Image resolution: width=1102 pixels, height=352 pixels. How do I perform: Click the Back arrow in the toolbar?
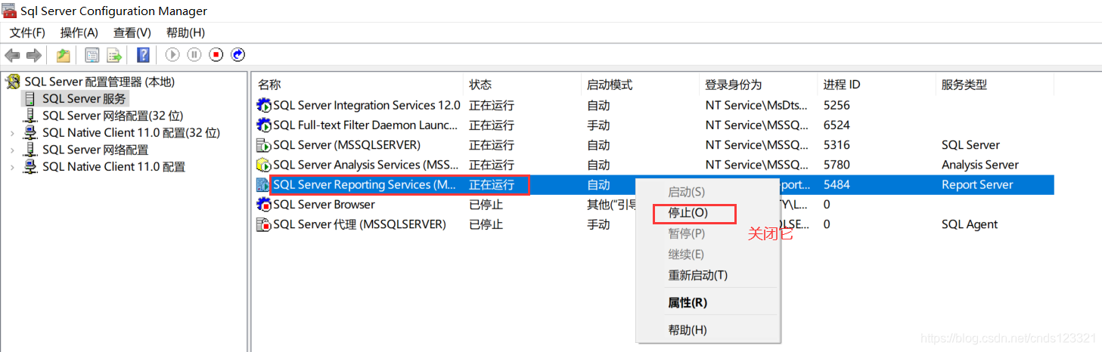(x=12, y=55)
